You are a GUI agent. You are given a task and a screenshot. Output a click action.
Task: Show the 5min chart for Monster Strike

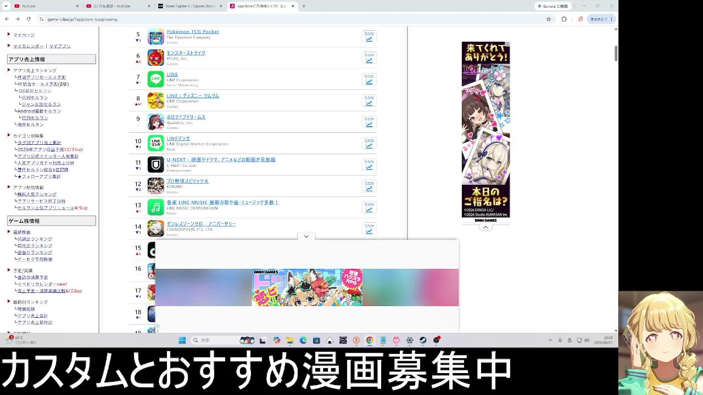coord(369,58)
